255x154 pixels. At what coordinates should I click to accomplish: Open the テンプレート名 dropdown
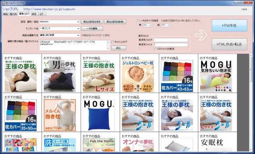click(78, 29)
